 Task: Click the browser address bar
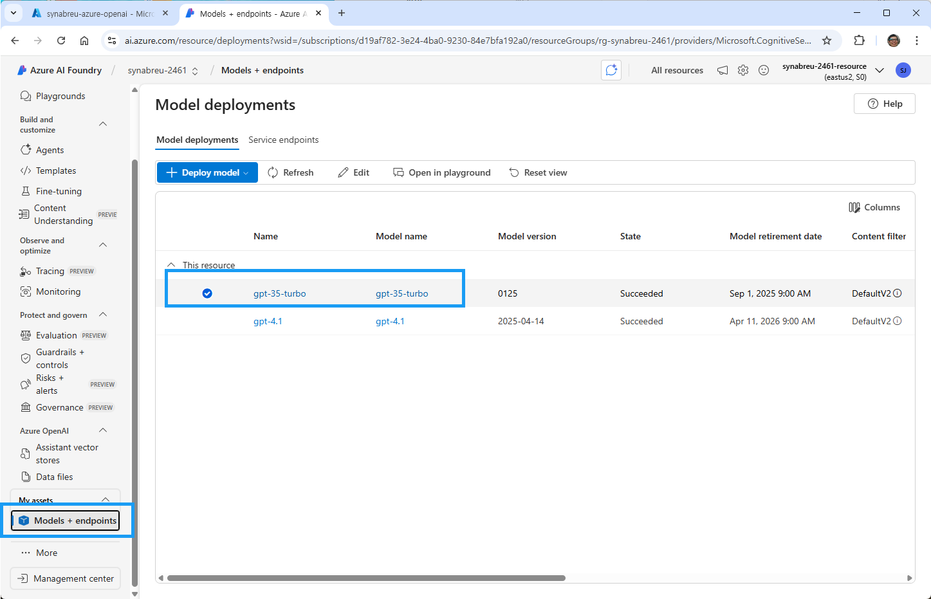(x=467, y=41)
